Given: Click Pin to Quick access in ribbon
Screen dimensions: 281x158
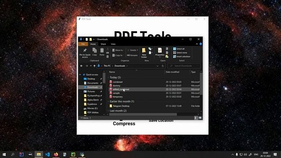Looking at the screenshot, I should click(85, 53).
